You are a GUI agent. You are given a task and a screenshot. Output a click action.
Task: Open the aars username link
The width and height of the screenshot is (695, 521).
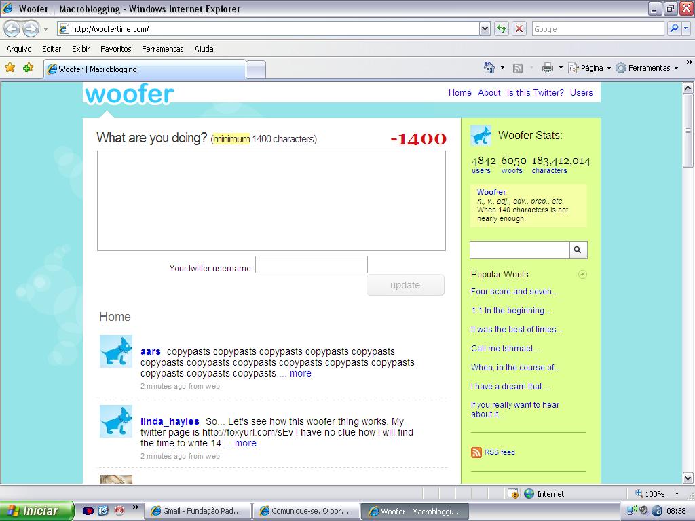(x=150, y=352)
